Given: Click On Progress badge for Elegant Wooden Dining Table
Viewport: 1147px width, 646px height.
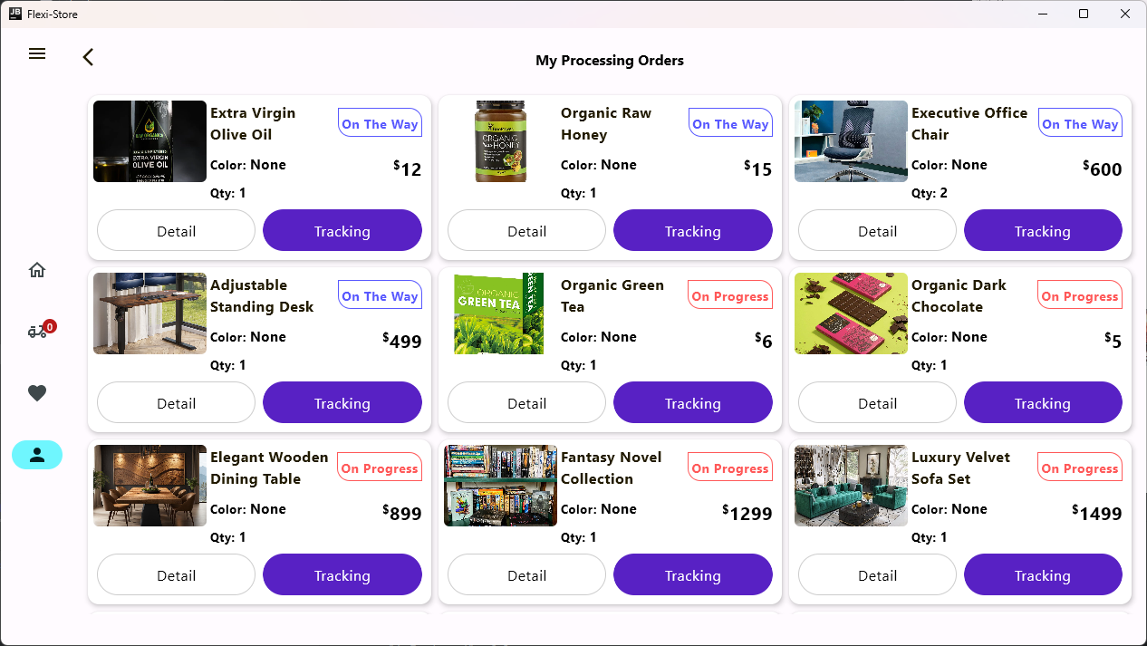Looking at the screenshot, I should 379,468.
